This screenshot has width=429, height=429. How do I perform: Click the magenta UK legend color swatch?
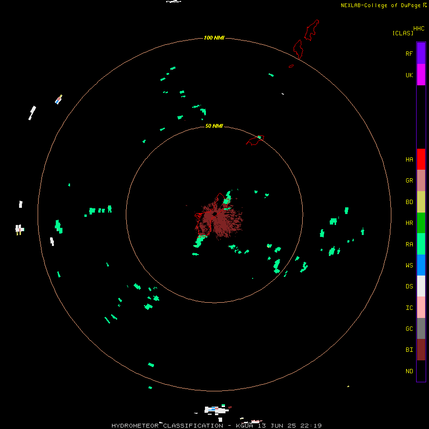pyautogui.click(x=421, y=75)
